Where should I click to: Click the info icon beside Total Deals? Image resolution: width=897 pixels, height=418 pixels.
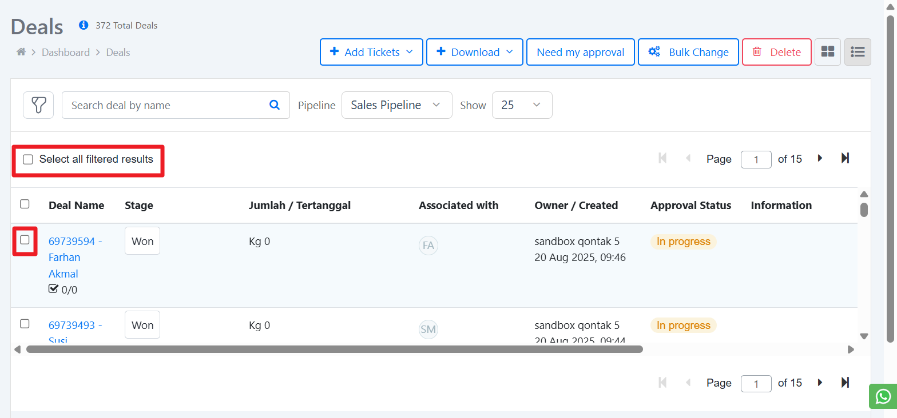(84, 25)
